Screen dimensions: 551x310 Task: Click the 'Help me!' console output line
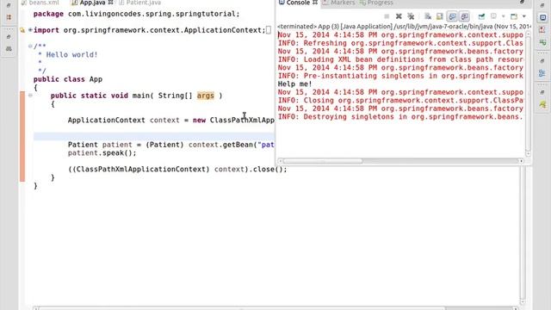(294, 84)
